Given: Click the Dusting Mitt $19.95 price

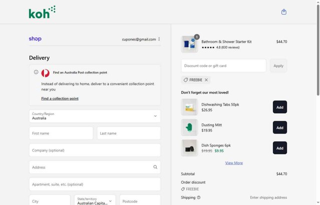Looking at the screenshot, I should [207, 130].
